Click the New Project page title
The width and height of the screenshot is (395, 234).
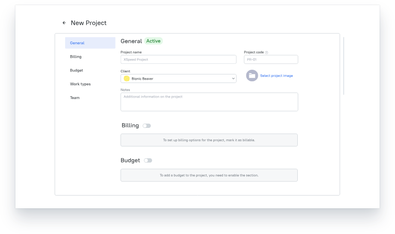pyautogui.click(x=88, y=23)
